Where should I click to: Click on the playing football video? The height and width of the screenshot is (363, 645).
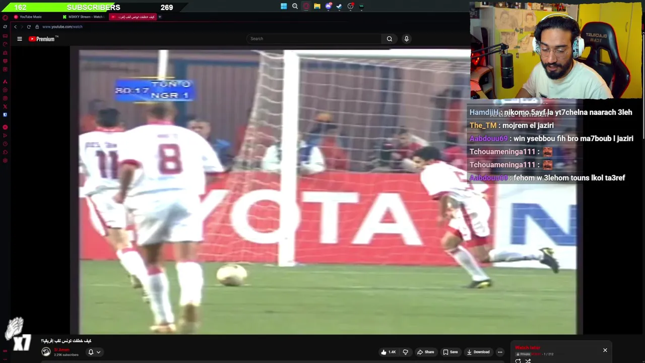327,191
